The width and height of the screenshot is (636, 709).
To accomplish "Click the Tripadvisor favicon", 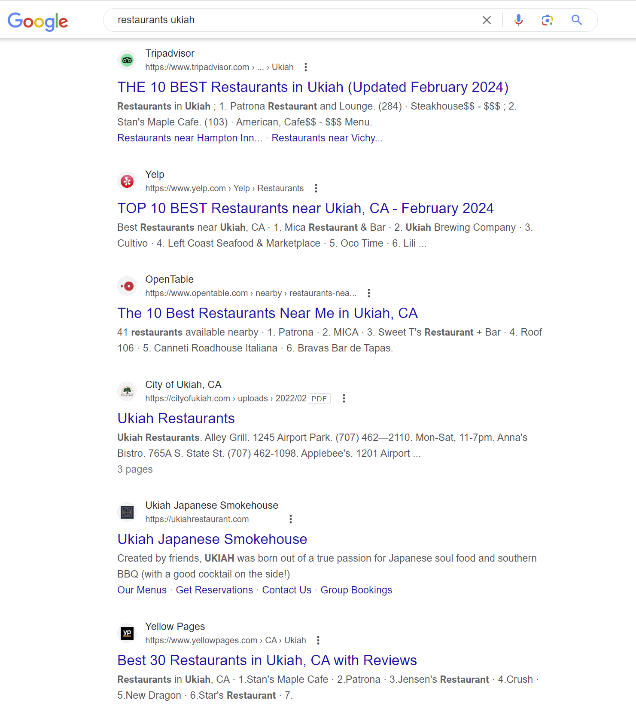I will point(127,60).
